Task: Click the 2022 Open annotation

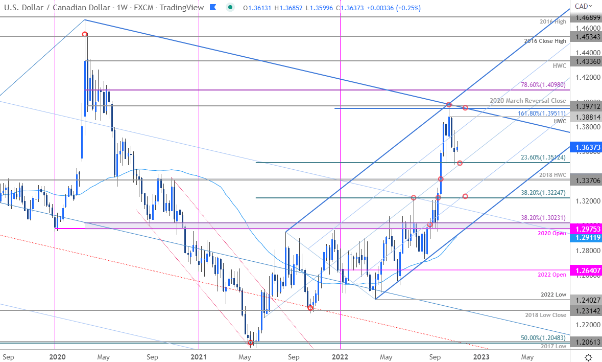Action: 551,275
